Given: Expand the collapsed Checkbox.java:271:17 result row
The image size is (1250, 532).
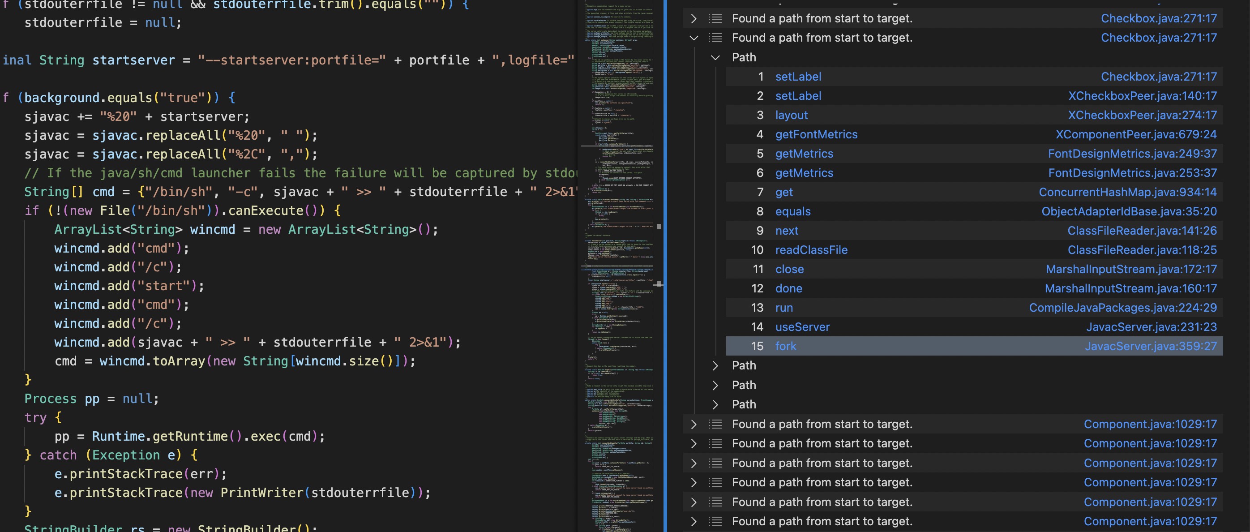Looking at the screenshot, I should point(693,18).
